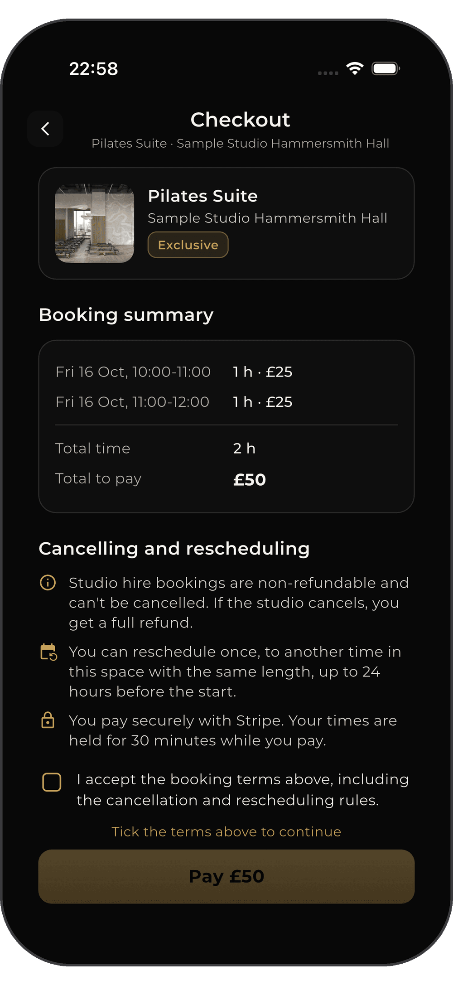This screenshot has height=985, width=453.
Task: Select the Fri 16 Oct 11:00-12:00 slot row
Action: click(226, 402)
